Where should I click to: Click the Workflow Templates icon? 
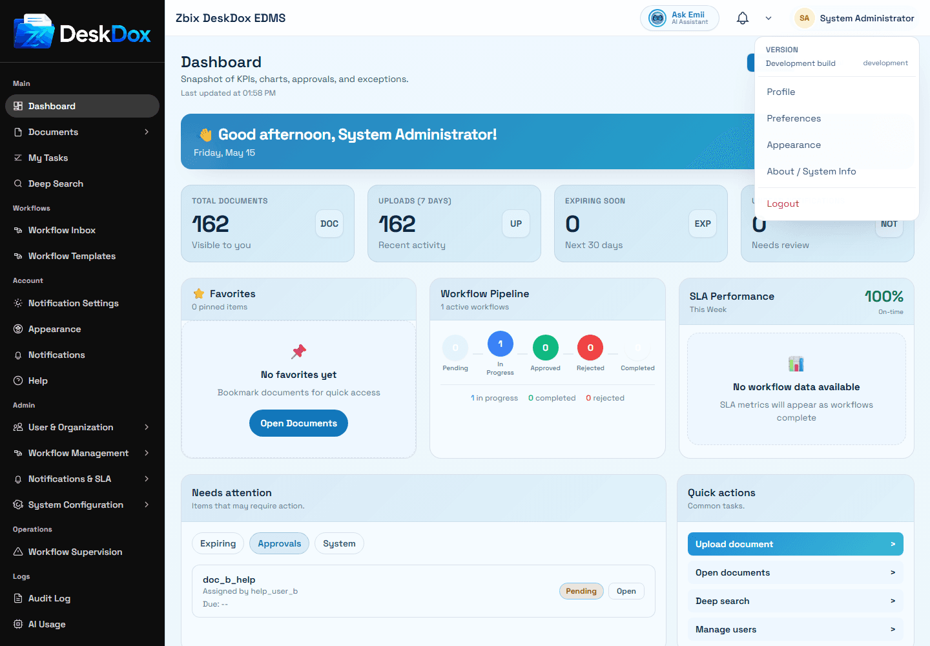pyautogui.click(x=18, y=256)
